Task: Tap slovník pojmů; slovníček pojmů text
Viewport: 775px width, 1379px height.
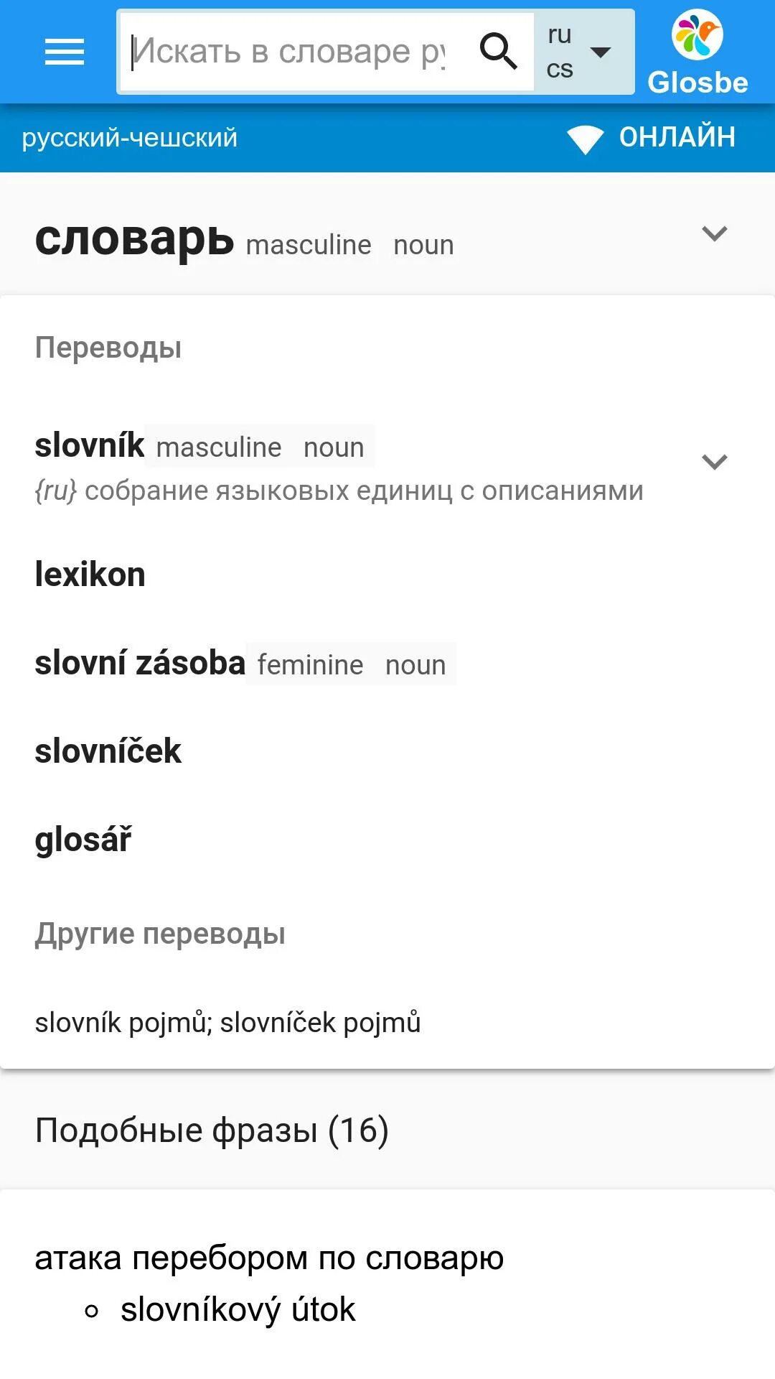Action: [x=227, y=1023]
